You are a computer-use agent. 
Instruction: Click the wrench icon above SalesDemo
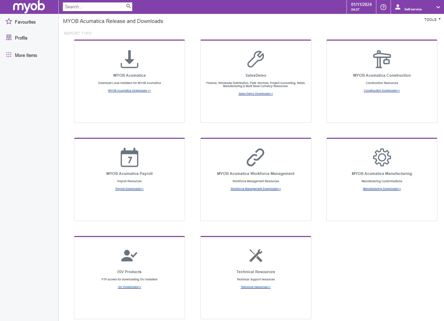(255, 59)
